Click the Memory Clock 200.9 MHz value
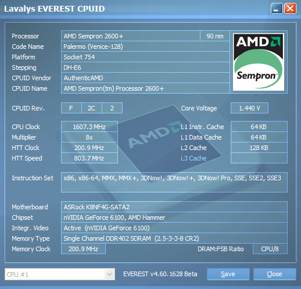Screen dimensions: 301x289 tap(83, 249)
